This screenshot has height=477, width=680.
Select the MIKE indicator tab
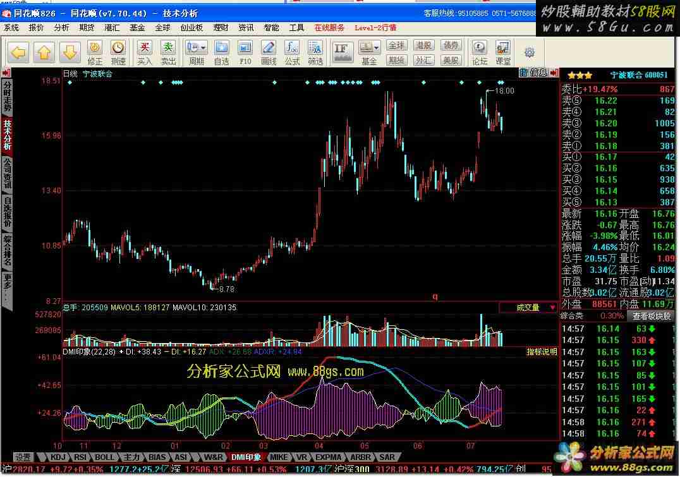click(x=279, y=457)
